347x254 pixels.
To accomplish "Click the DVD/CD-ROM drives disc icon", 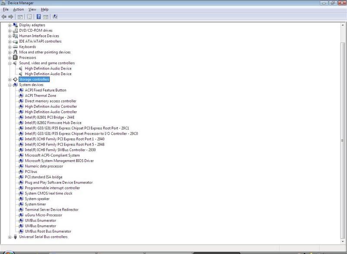I will [x=15, y=30].
